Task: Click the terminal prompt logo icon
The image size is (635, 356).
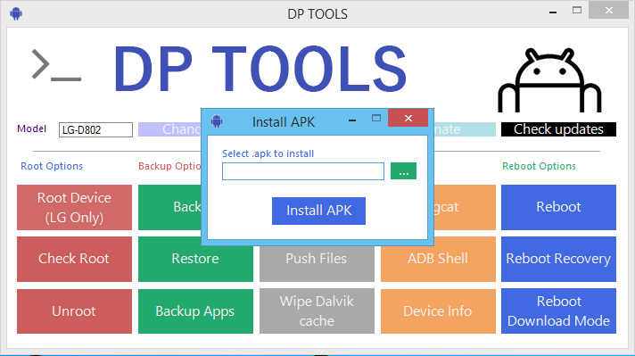Action: (x=57, y=64)
